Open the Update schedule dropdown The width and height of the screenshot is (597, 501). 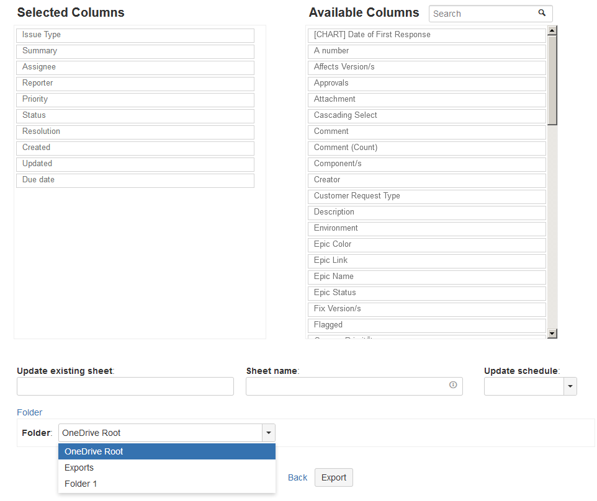coord(570,386)
